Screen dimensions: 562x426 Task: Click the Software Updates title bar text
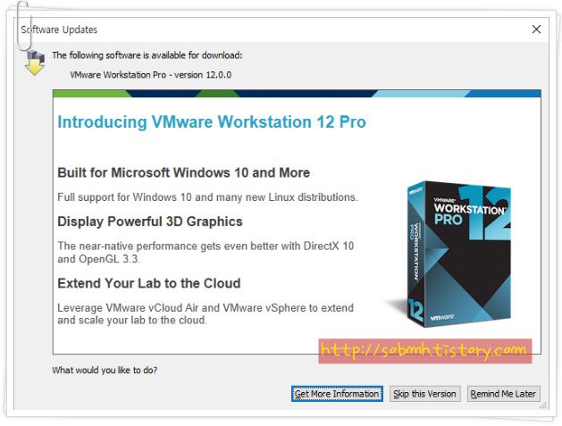(59, 29)
